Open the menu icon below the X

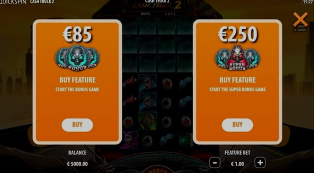pyautogui.click(x=300, y=29)
